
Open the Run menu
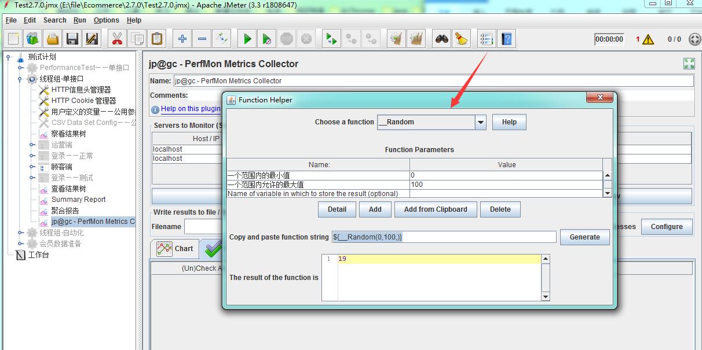[80, 20]
